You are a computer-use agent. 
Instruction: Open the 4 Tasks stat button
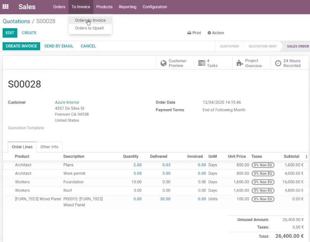[213, 63]
